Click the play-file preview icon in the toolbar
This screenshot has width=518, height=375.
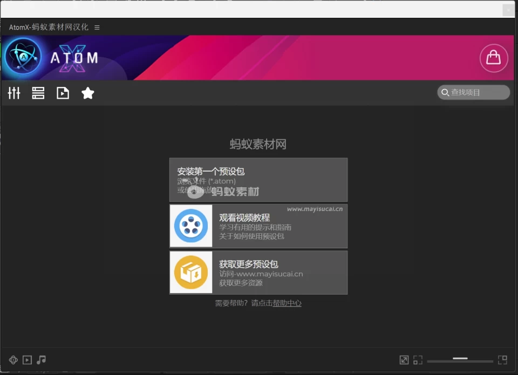pos(63,93)
